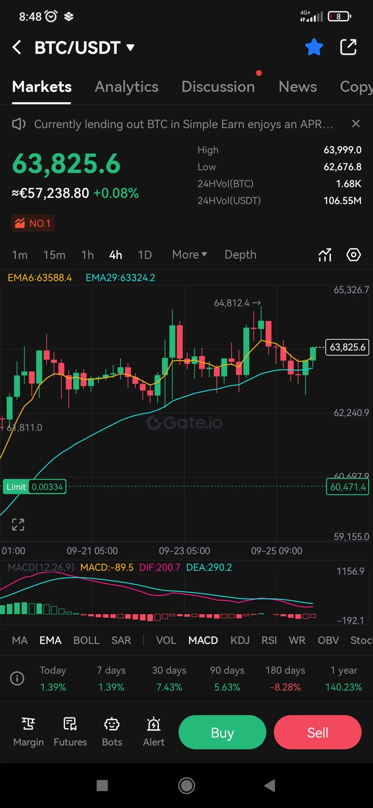373x808 pixels.
Task: Open chart drawing indicators icon
Action: (x=325, y=255)
